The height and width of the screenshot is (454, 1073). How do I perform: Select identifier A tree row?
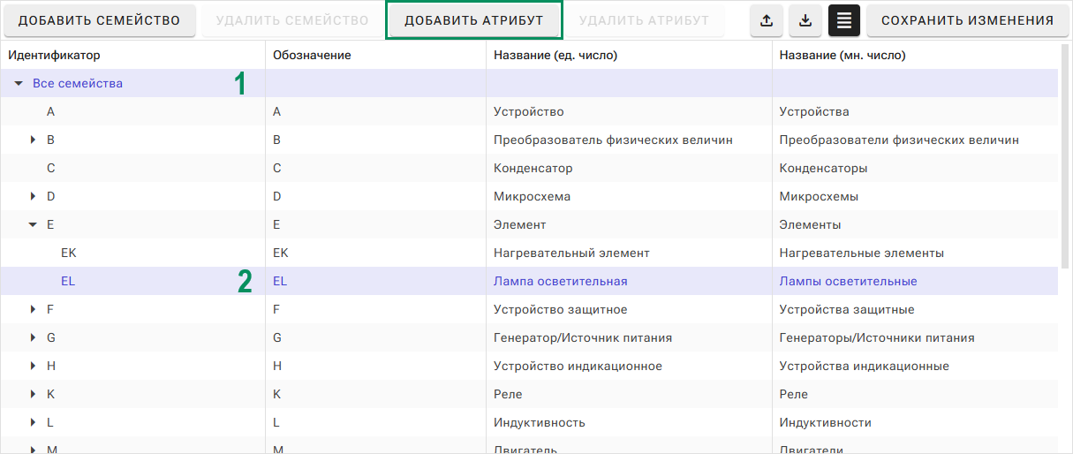click(x=50, y=111)
